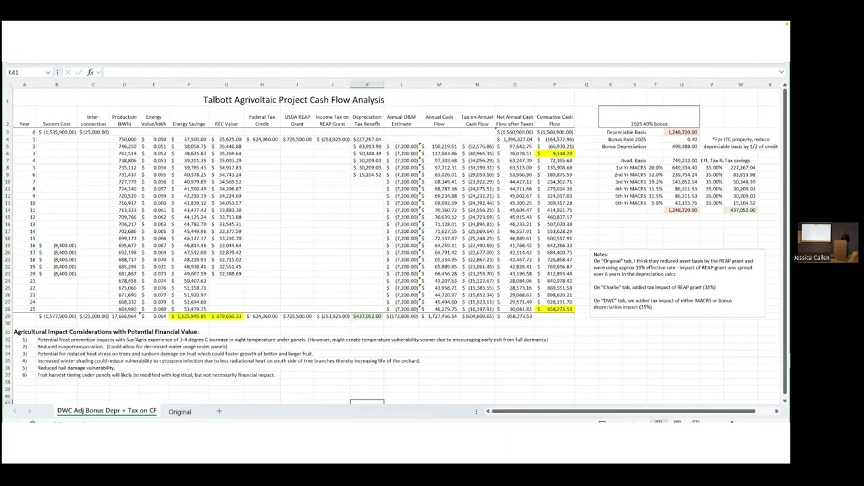The image size is (864, 486).
Task: Select the green tax savings total 437,052.00 in column W
Action: click(741, 210)
